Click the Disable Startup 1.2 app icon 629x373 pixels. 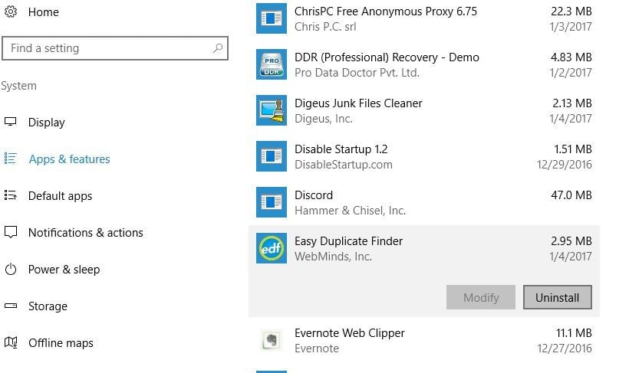tap(272, 156)
